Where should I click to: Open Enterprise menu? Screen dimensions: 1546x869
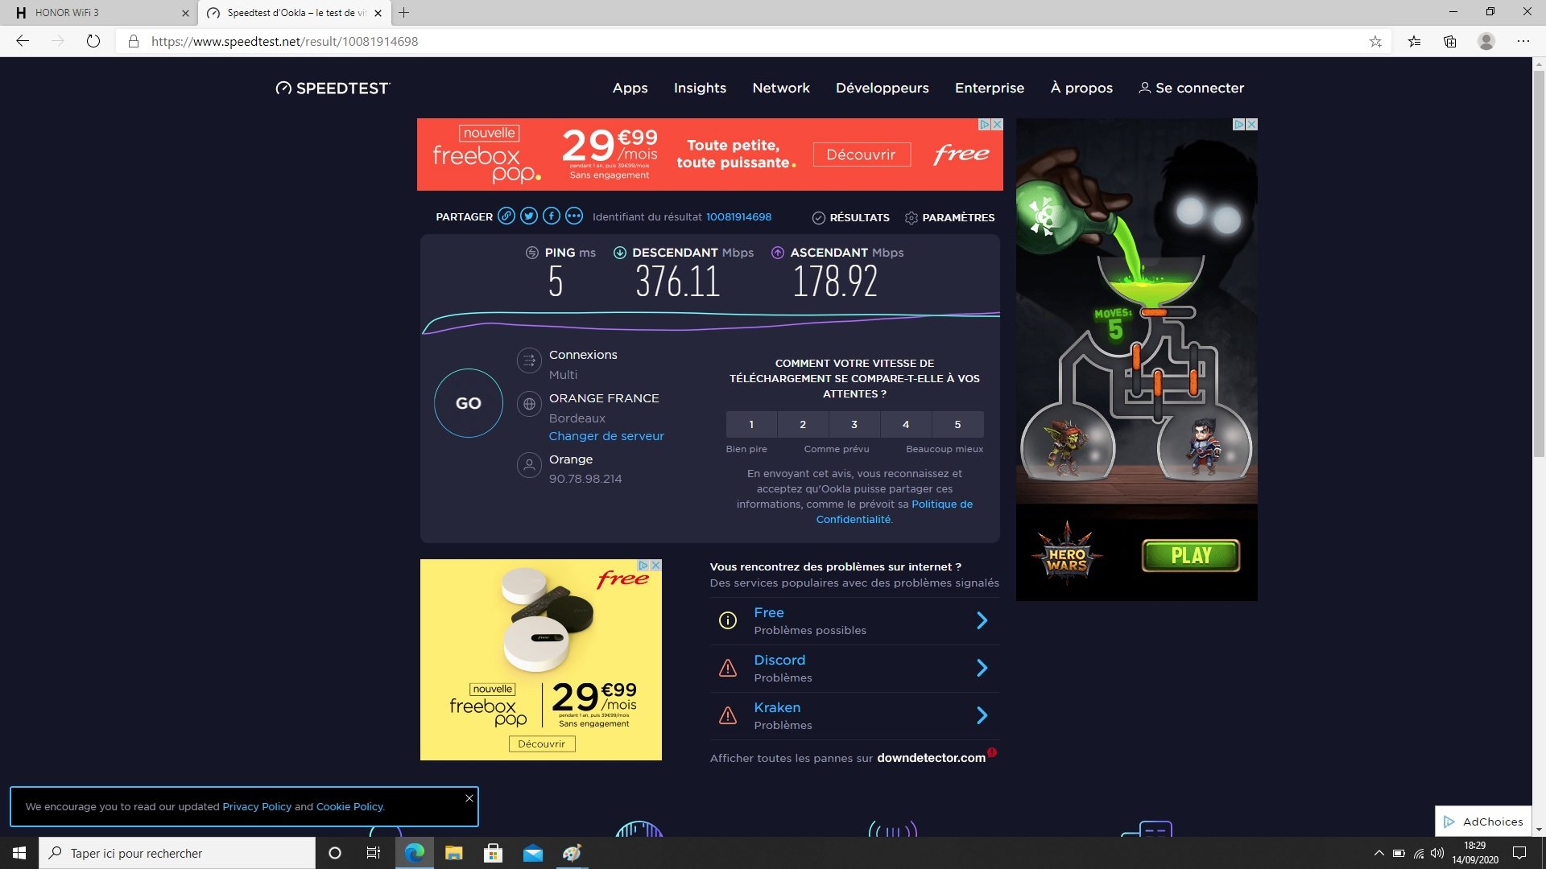point(990,88)
